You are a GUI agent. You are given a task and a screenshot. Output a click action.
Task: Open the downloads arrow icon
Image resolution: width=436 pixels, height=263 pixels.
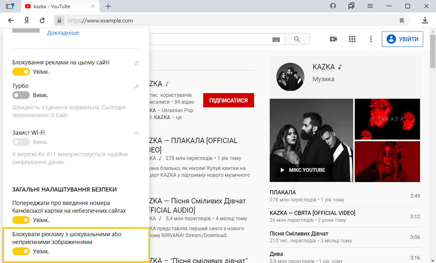point(425,20)
